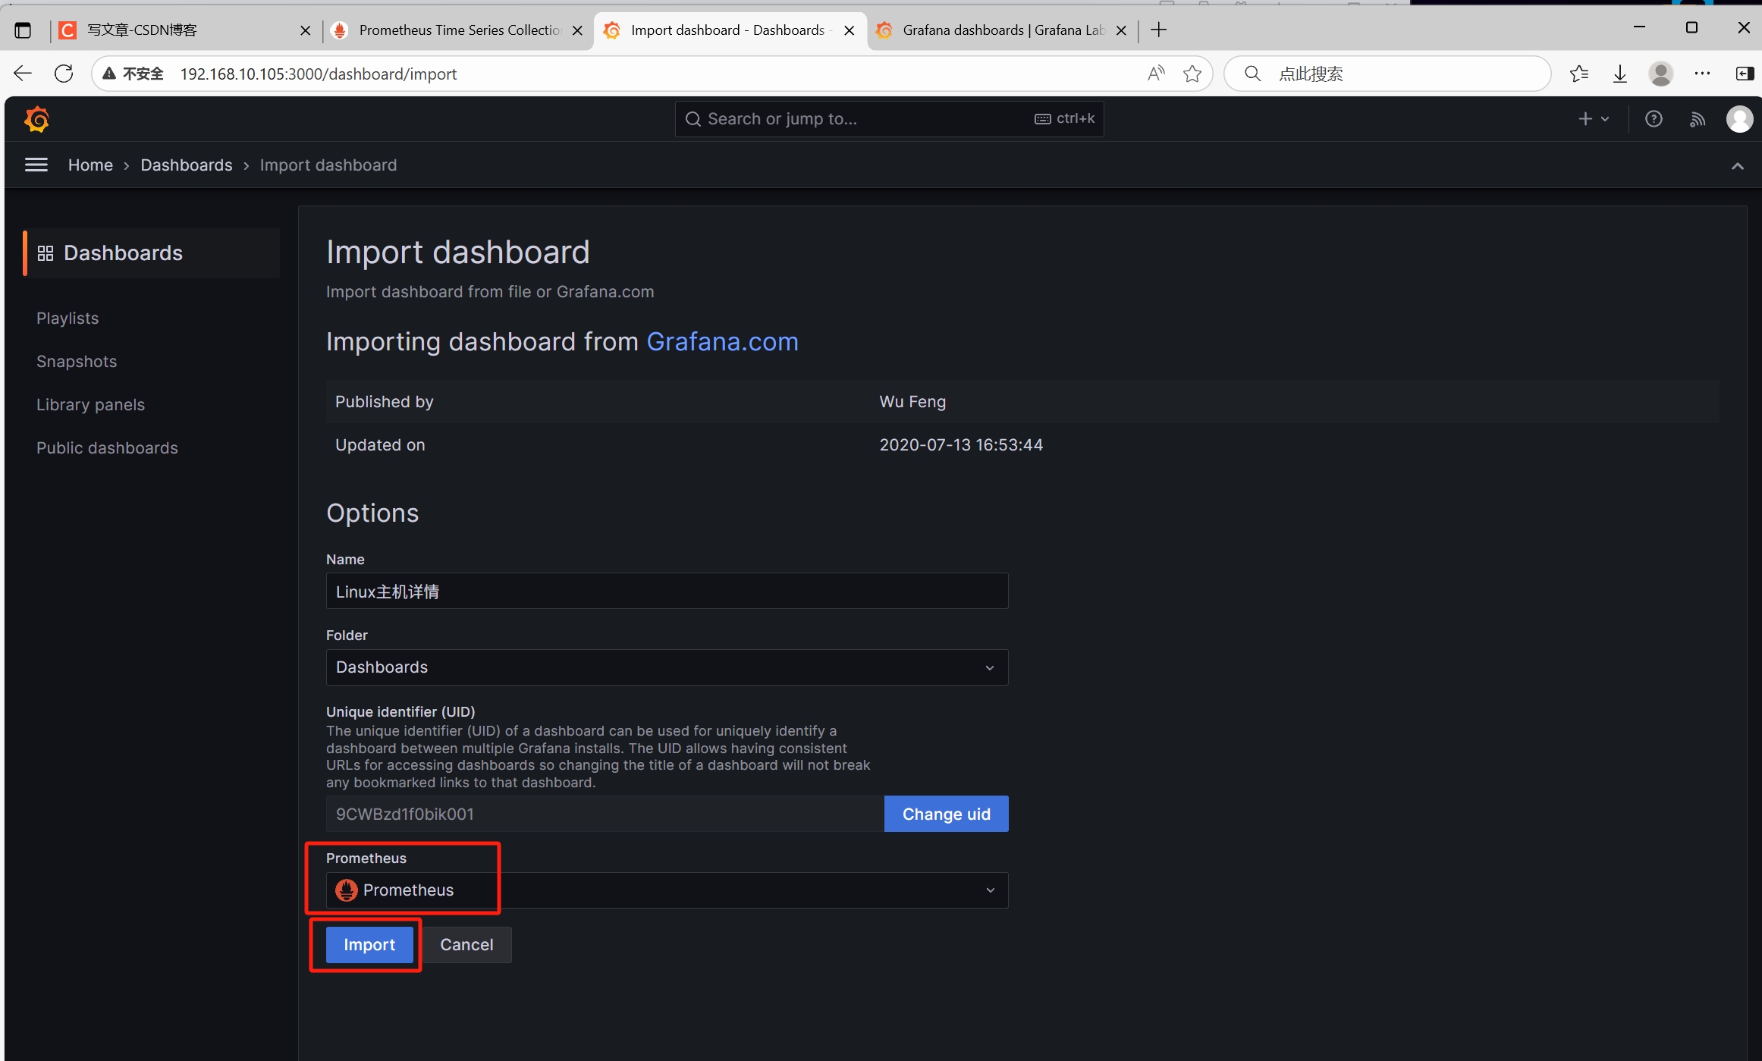The height and width of the screenshot is (1061, 1762).
Task: Toggle the browser sidebar icon
Action: pos(1745,74)
